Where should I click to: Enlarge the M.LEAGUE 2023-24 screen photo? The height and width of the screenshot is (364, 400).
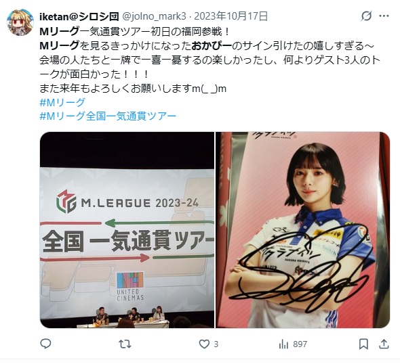(127, 230)
